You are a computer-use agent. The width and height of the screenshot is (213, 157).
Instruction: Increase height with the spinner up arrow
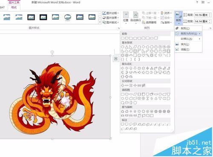210,14
